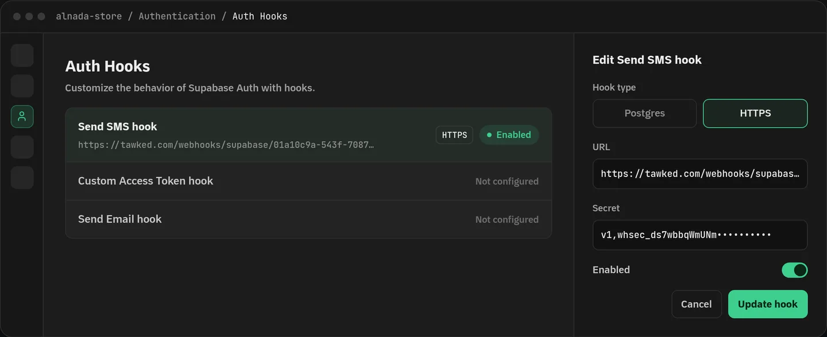Click the Update hook button

pyautogui.click(x=768, y=304)
